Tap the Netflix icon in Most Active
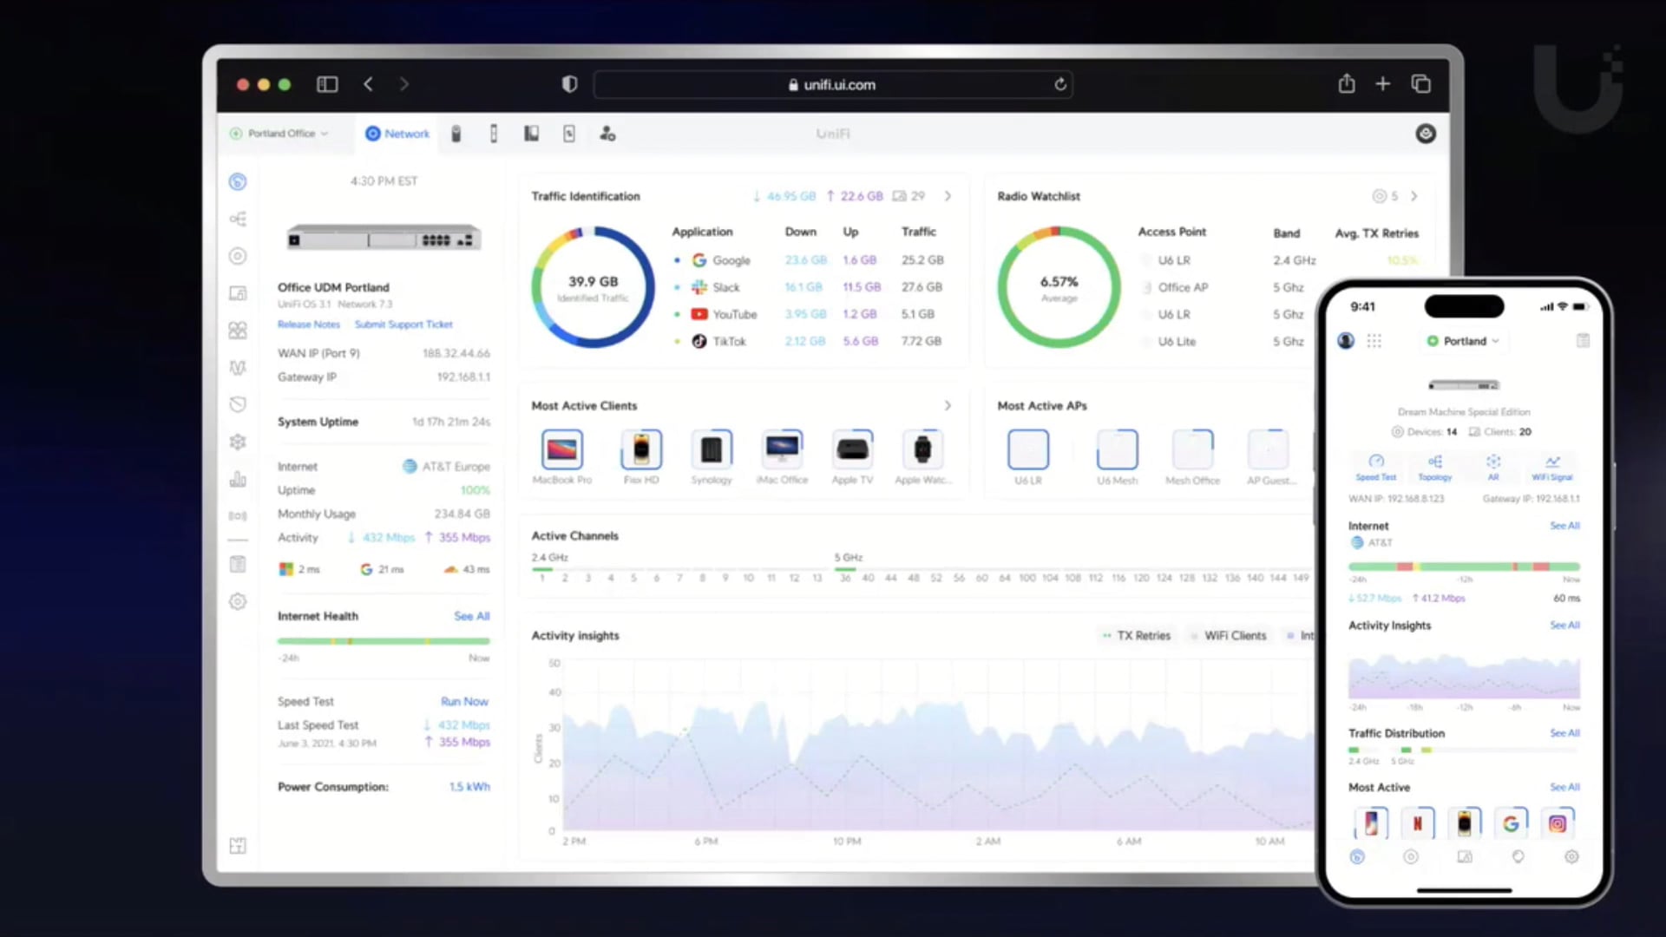 pos(1417,823)
